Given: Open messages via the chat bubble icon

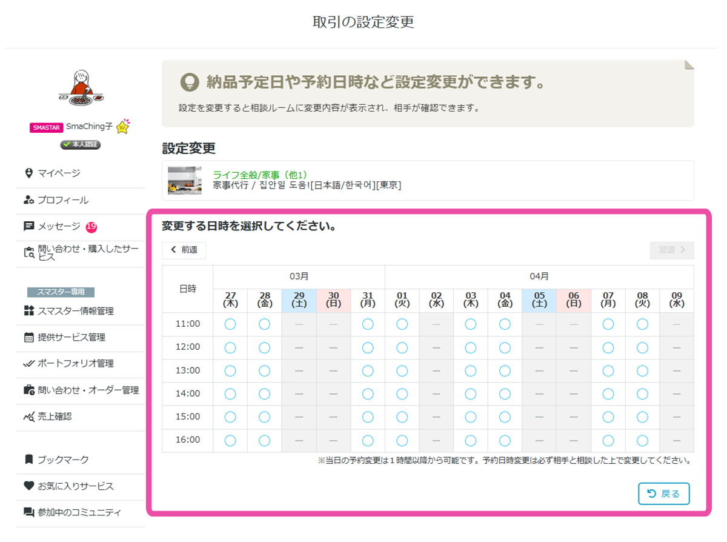Looking at the screenshot, I should pyautogui.click(x=28, y=226).
